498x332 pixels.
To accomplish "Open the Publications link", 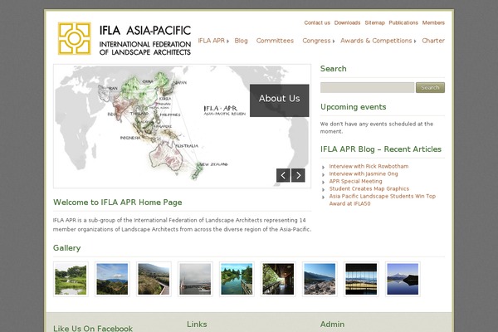I will (403, 23).
